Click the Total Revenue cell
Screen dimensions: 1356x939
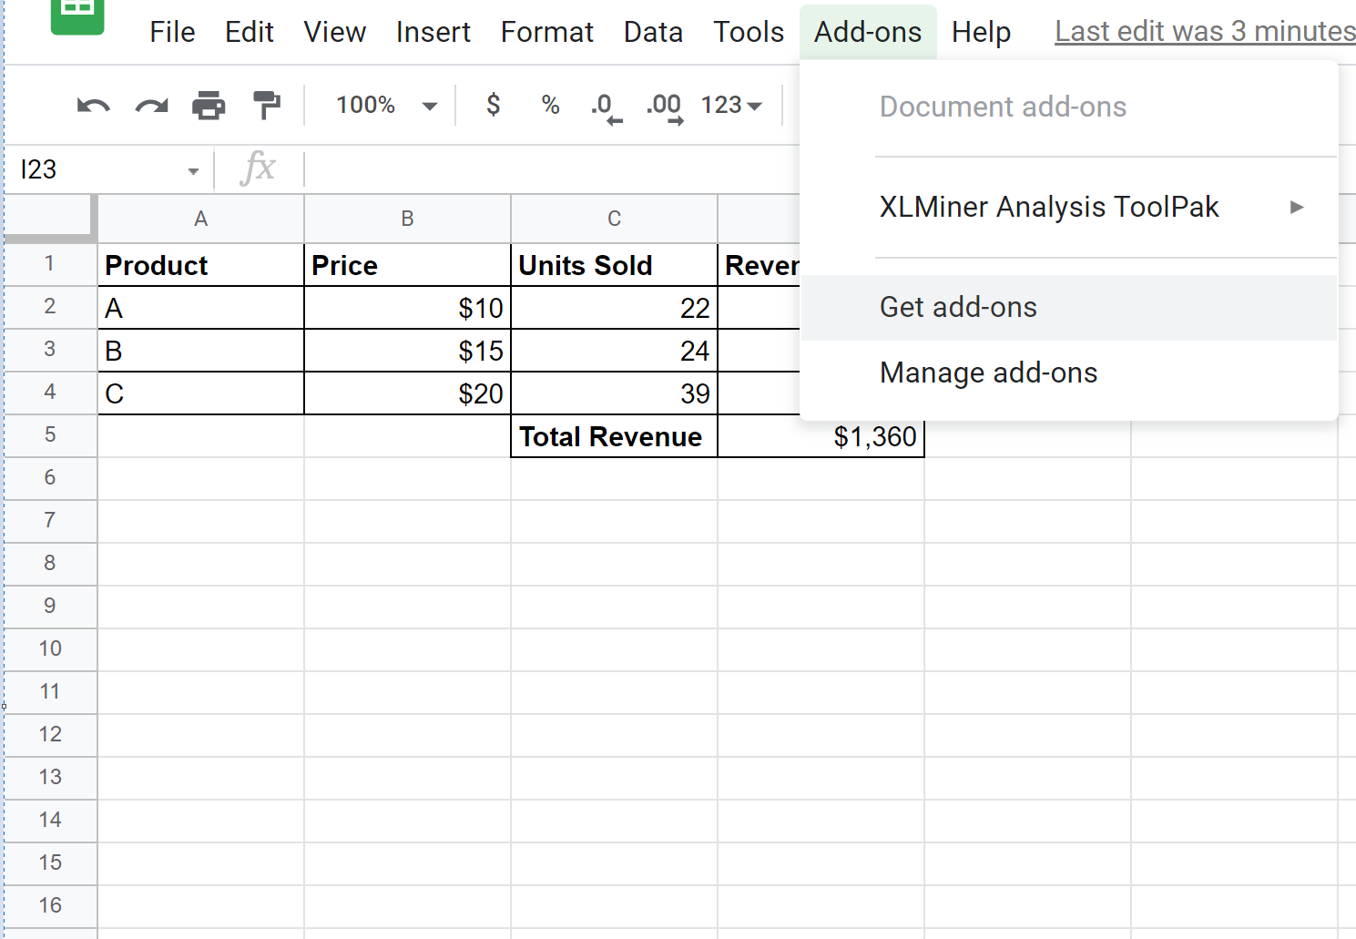click(613, 437)
